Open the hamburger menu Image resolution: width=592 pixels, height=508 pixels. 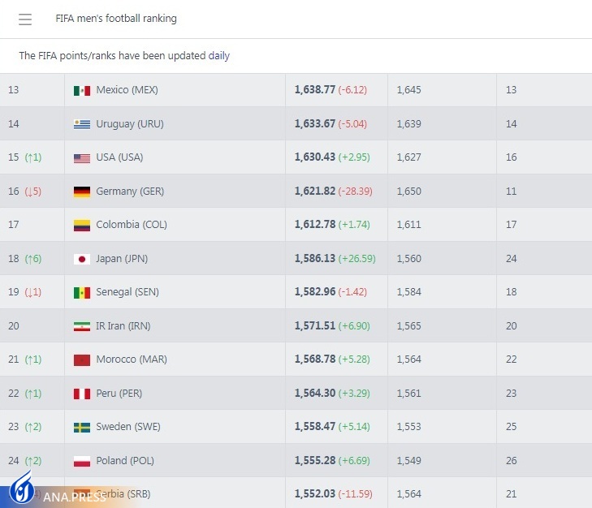pyautogui.click(x=25, y=19)
